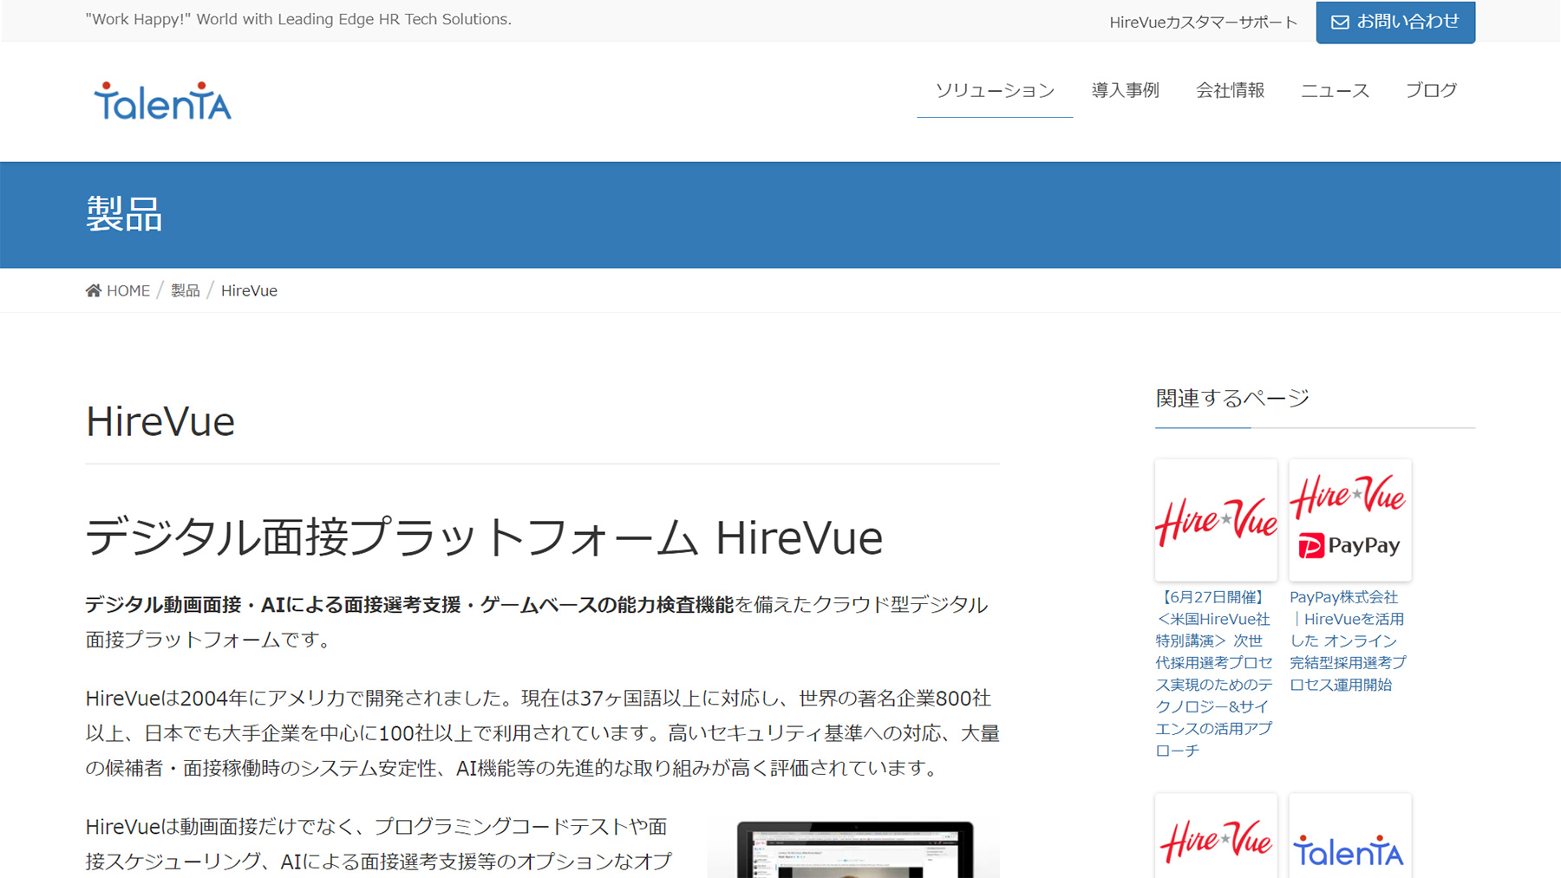
Task: Select ニュース in the navigation
Action: tap(1335, 90)
